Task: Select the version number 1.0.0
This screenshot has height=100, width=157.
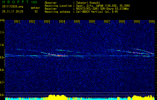Action: (34, 2)
